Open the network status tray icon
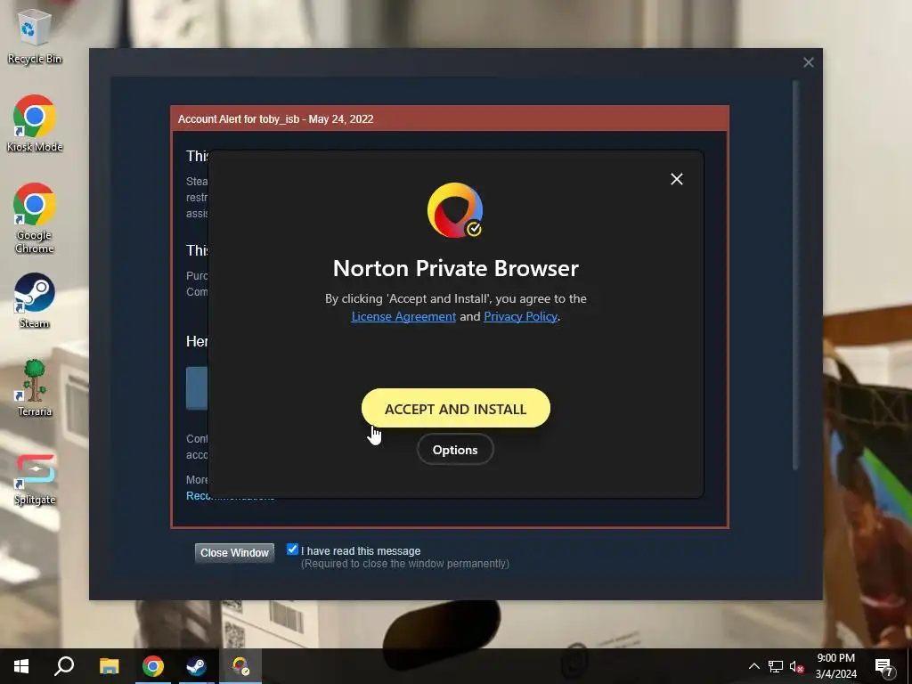This screenshot has height=684, width=912. click(x=776, y=666)
